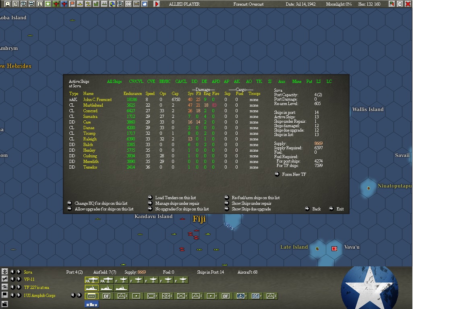Select the highlighted XXX corps unit icon
The image size is (464, 309).
pos(92,296)
